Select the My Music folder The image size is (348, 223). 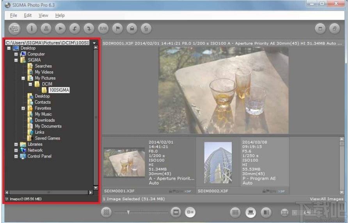tap(43, 114)
